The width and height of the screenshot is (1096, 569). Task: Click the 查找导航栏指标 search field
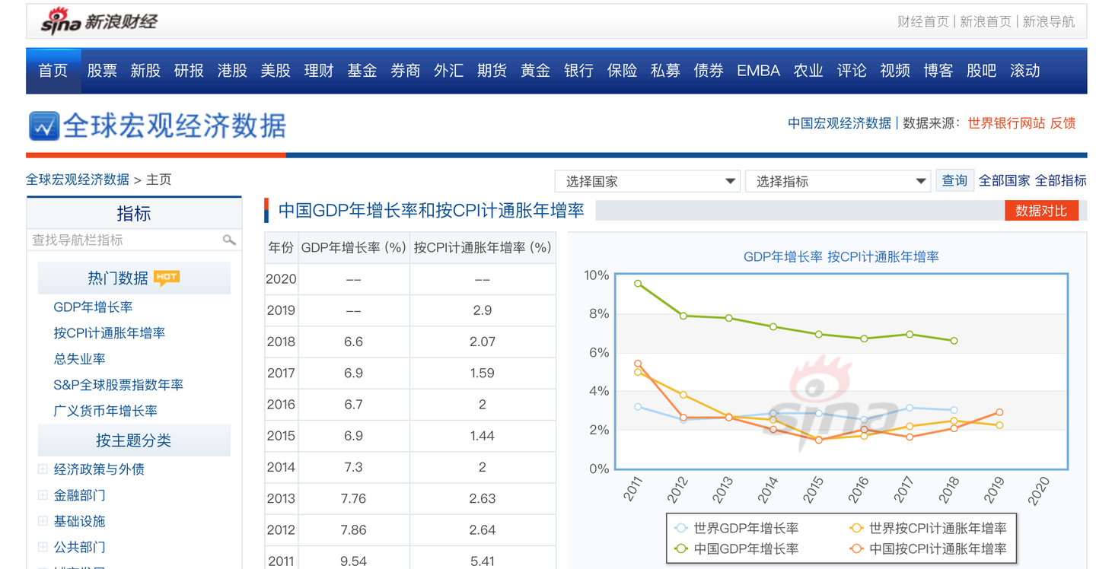point(134,240)
